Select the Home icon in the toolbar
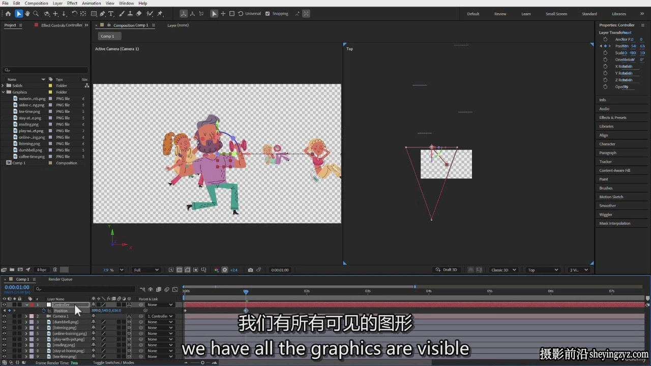651x366 pixels. tap(8, 14)
